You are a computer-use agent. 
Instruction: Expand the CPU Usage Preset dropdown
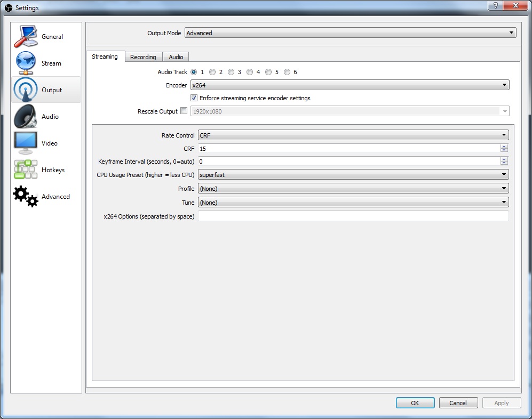point(353,175)
